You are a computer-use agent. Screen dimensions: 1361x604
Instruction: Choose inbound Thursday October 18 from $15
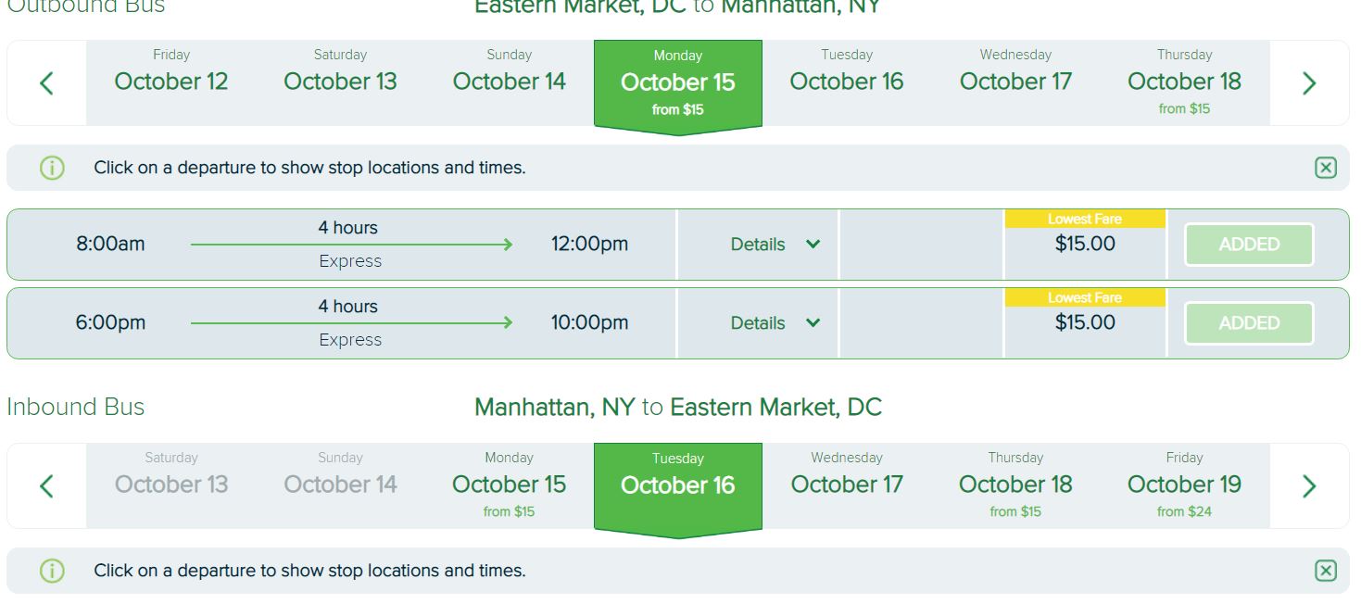(x=1015, y=485)
